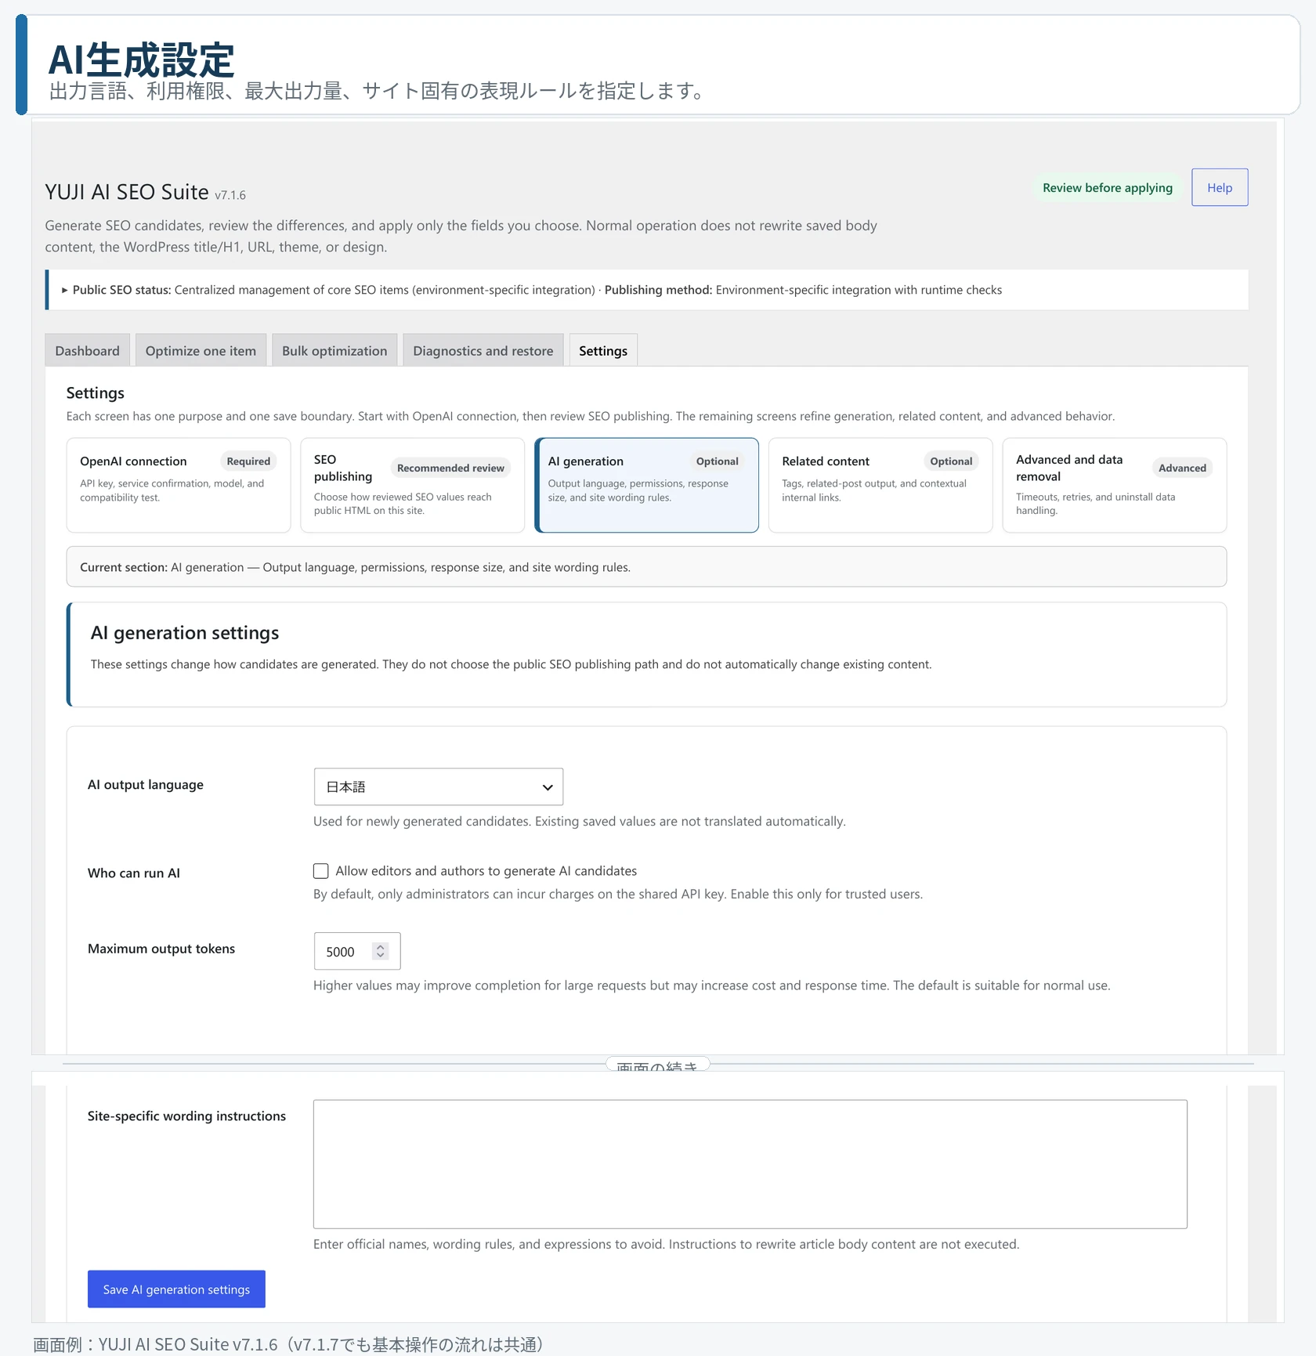Viewport: 1316px width, 1356px height.
Task: Click the Maximum output tokens stepper arrows
Action: [x=381, y=951]
